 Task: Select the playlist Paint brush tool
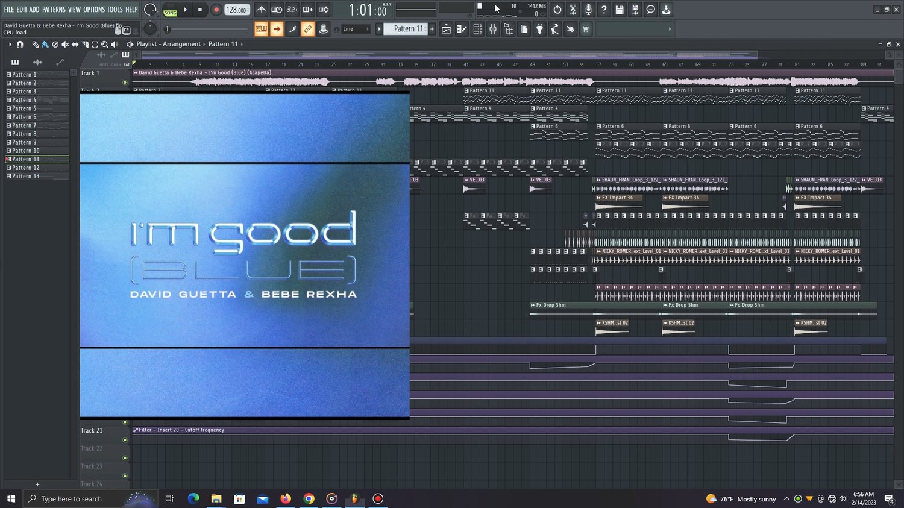45,44
